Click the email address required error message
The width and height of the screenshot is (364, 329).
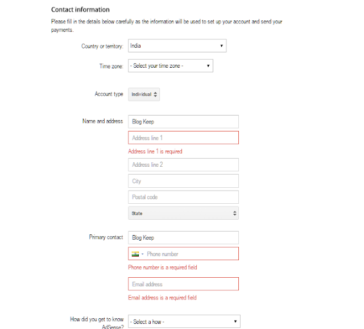(163, 298)
